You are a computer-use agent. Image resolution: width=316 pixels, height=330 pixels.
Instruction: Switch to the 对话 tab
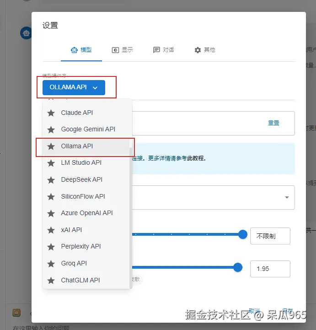coord(164,50)
